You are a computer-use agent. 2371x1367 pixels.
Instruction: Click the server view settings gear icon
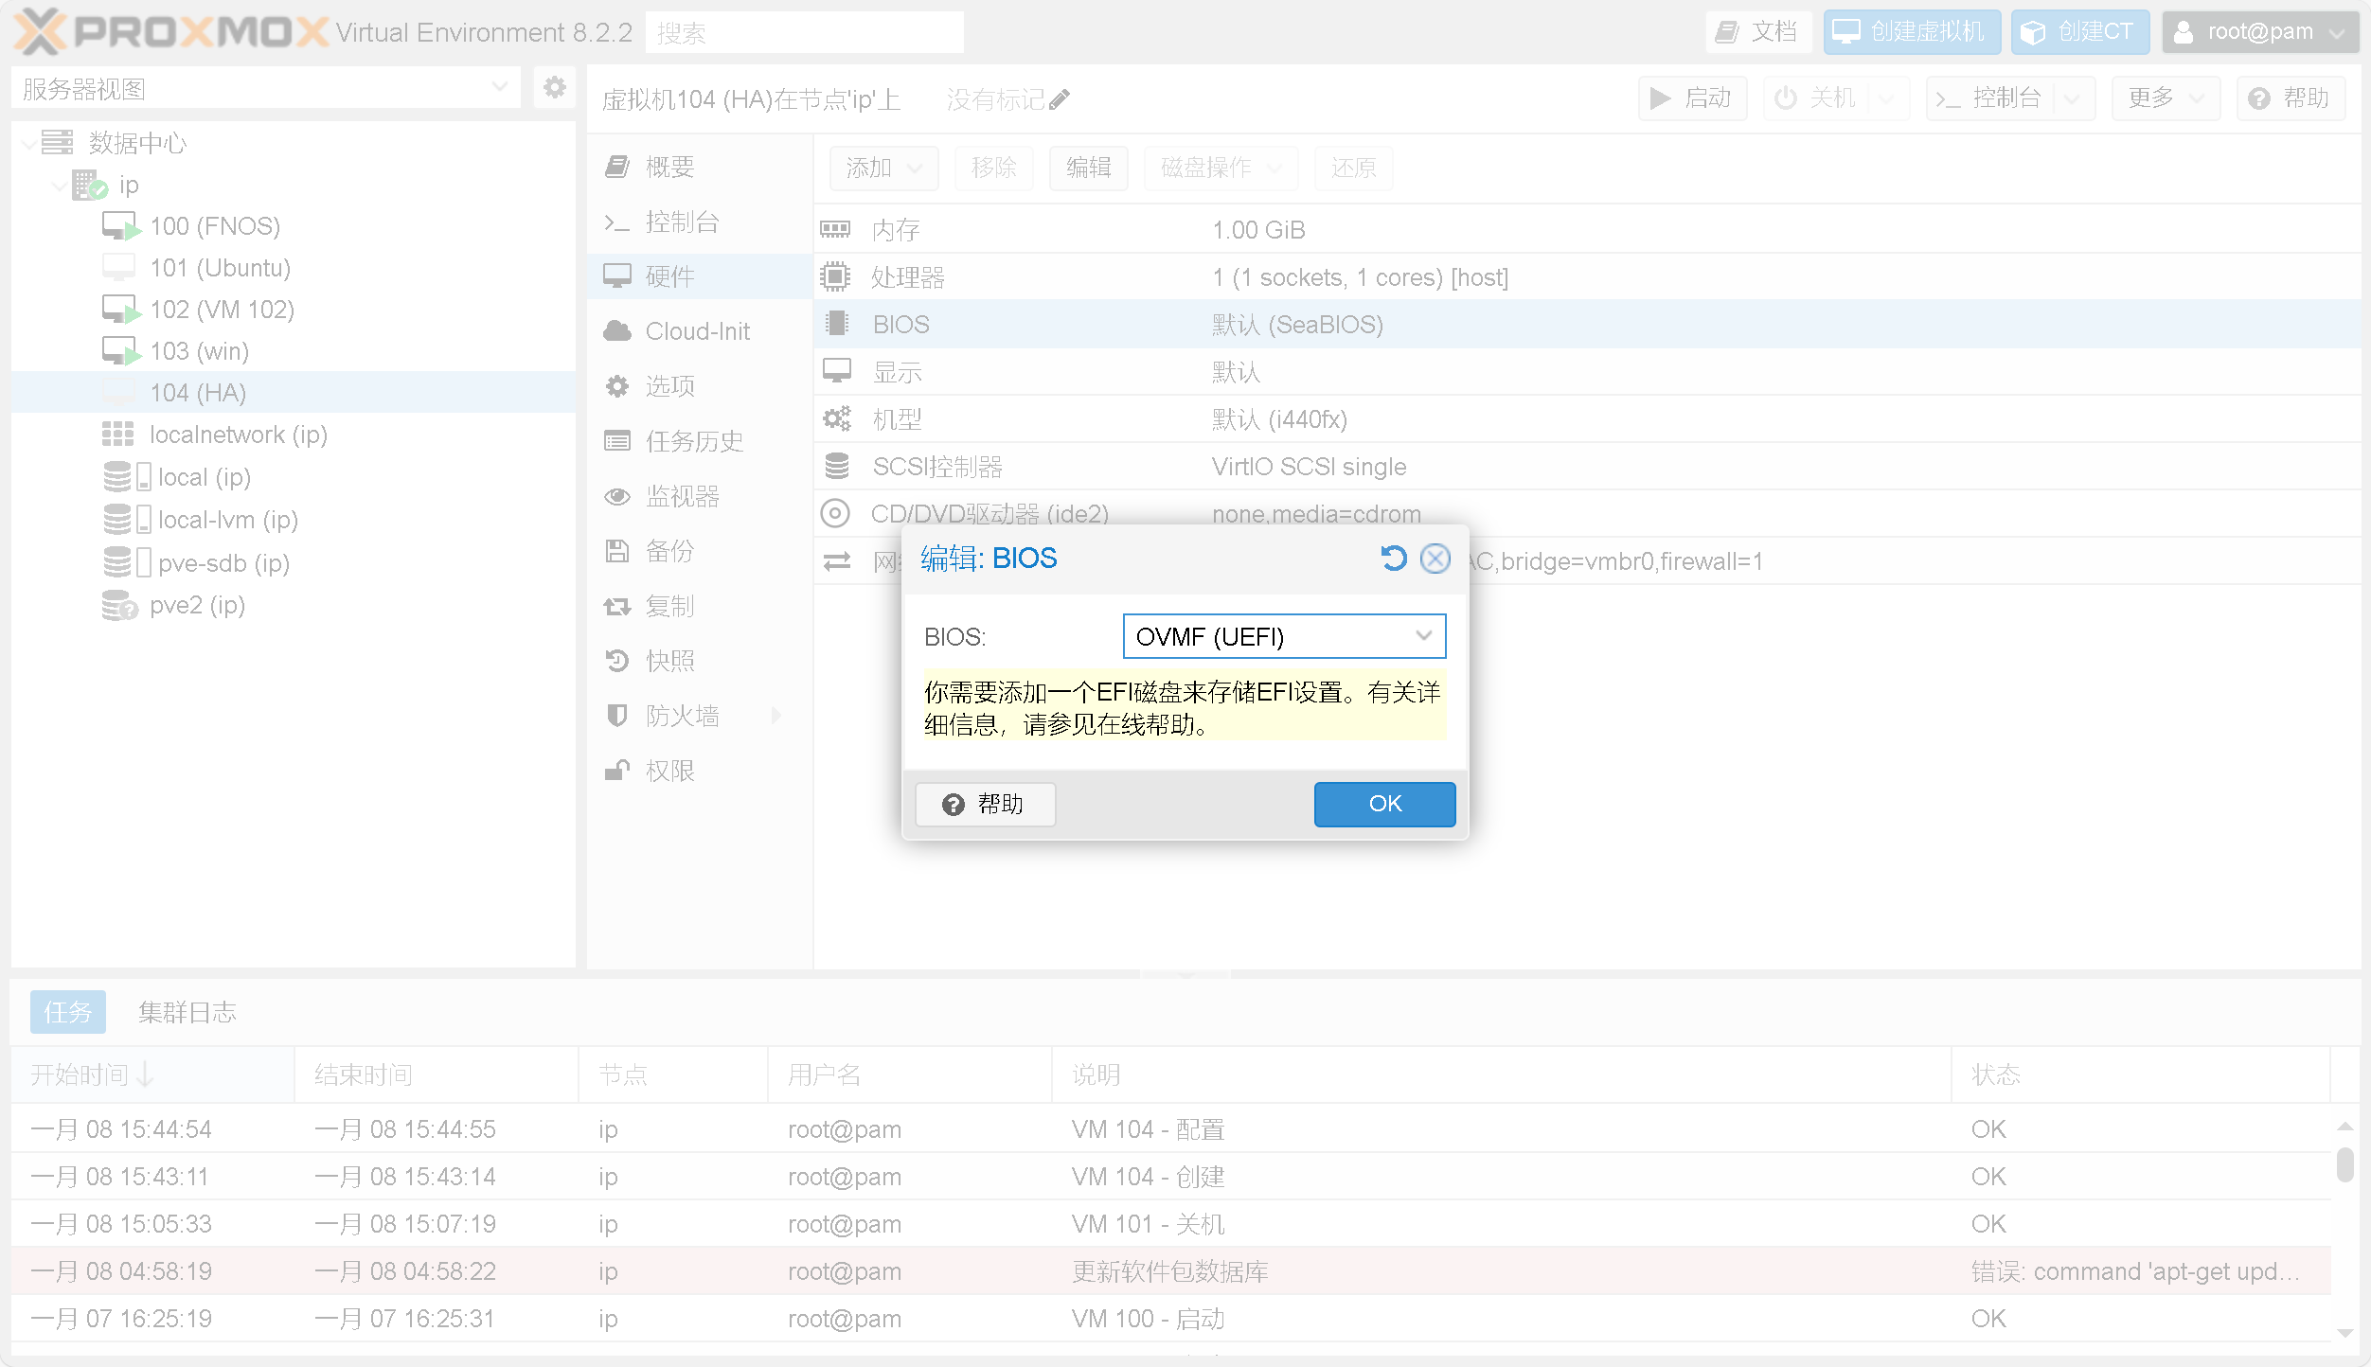coord(555,88)
